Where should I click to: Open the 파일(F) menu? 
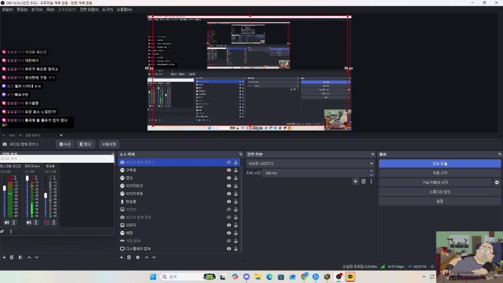pyautogui.click(x=8, y=9)
